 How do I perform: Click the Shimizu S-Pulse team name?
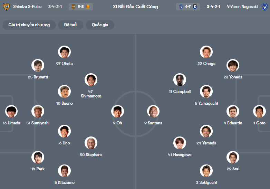click(x=27, y=7)
